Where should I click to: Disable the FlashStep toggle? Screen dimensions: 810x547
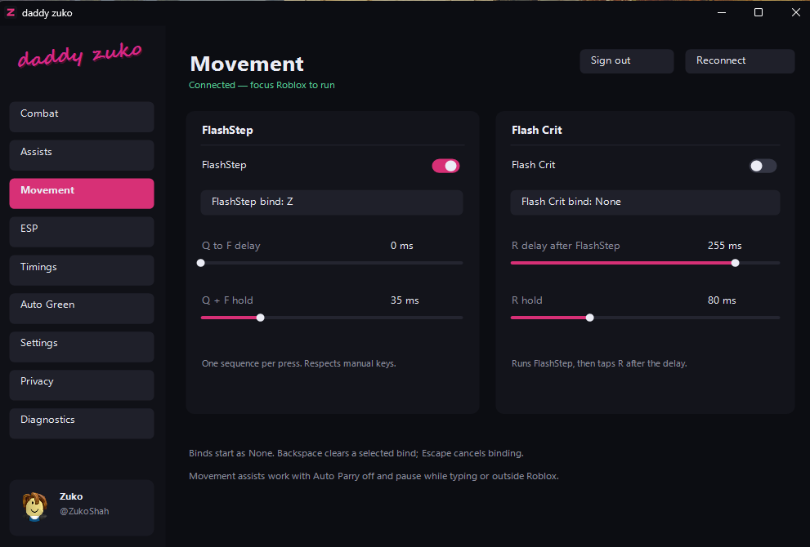click(445, 166)
